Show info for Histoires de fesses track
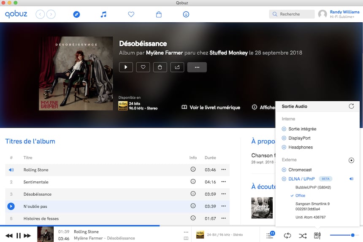The width and height of the screenshot is (363, 242). click(193, 218)
